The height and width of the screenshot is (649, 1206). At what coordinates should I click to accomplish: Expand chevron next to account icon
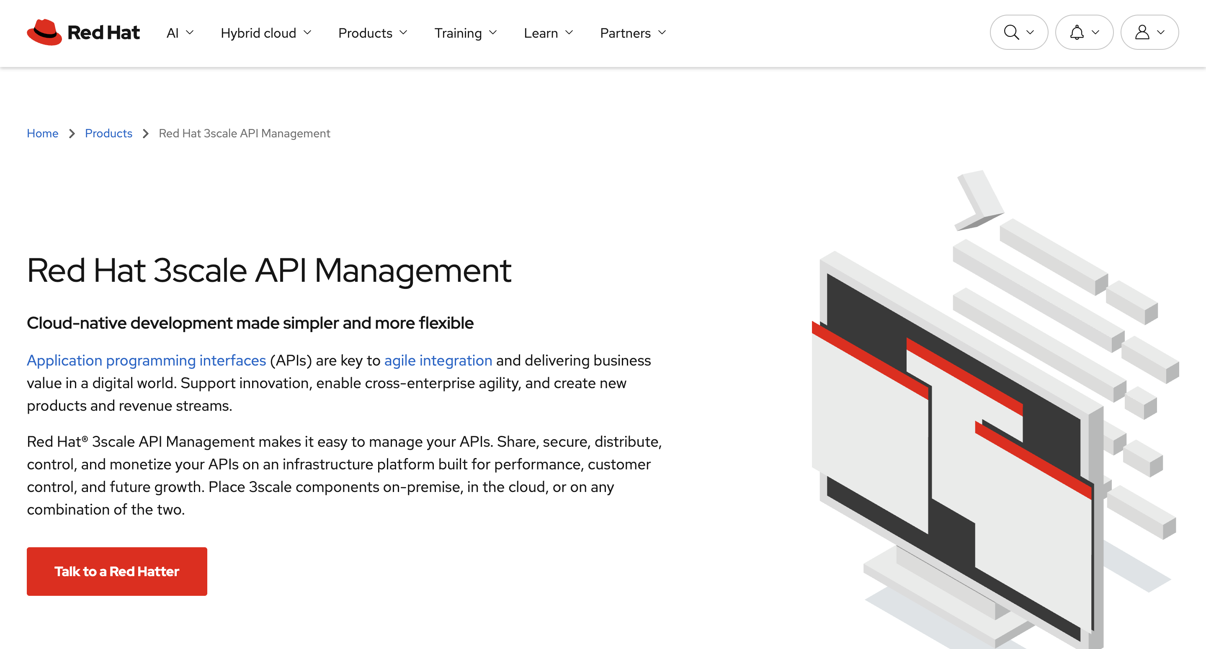tap(1161, 32)
